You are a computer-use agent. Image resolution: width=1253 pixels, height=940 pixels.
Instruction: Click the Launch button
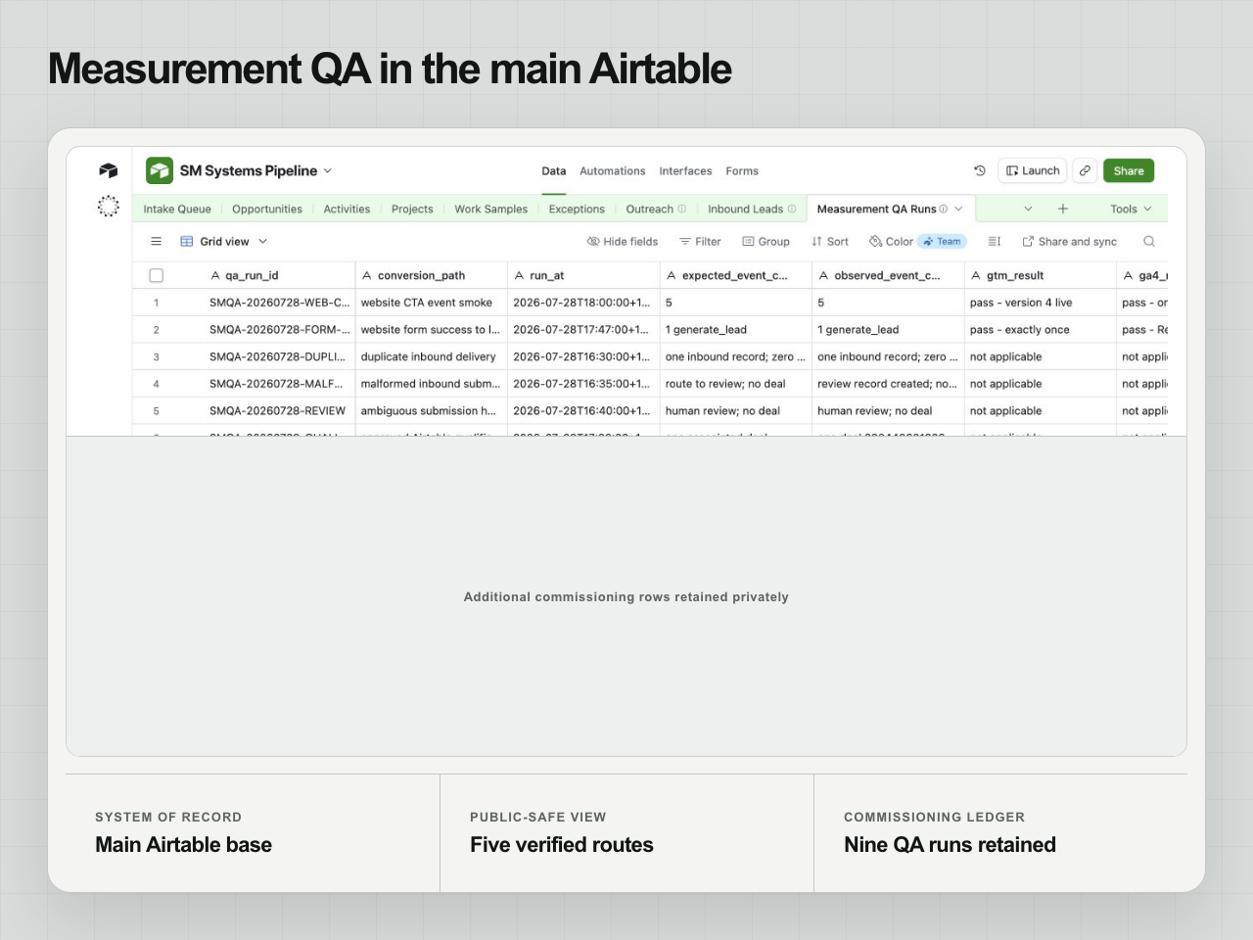coord(1033,170)
